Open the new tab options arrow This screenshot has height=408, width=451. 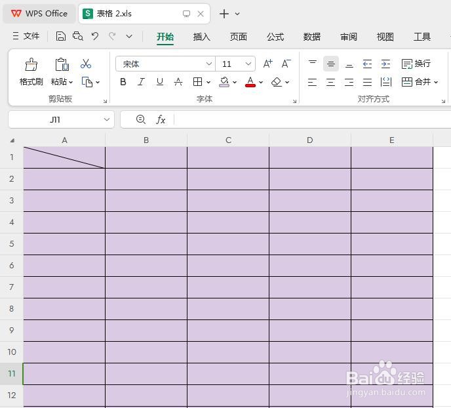pos(237,14)
